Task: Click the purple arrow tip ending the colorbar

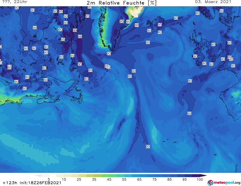Action: pos(203,175)
